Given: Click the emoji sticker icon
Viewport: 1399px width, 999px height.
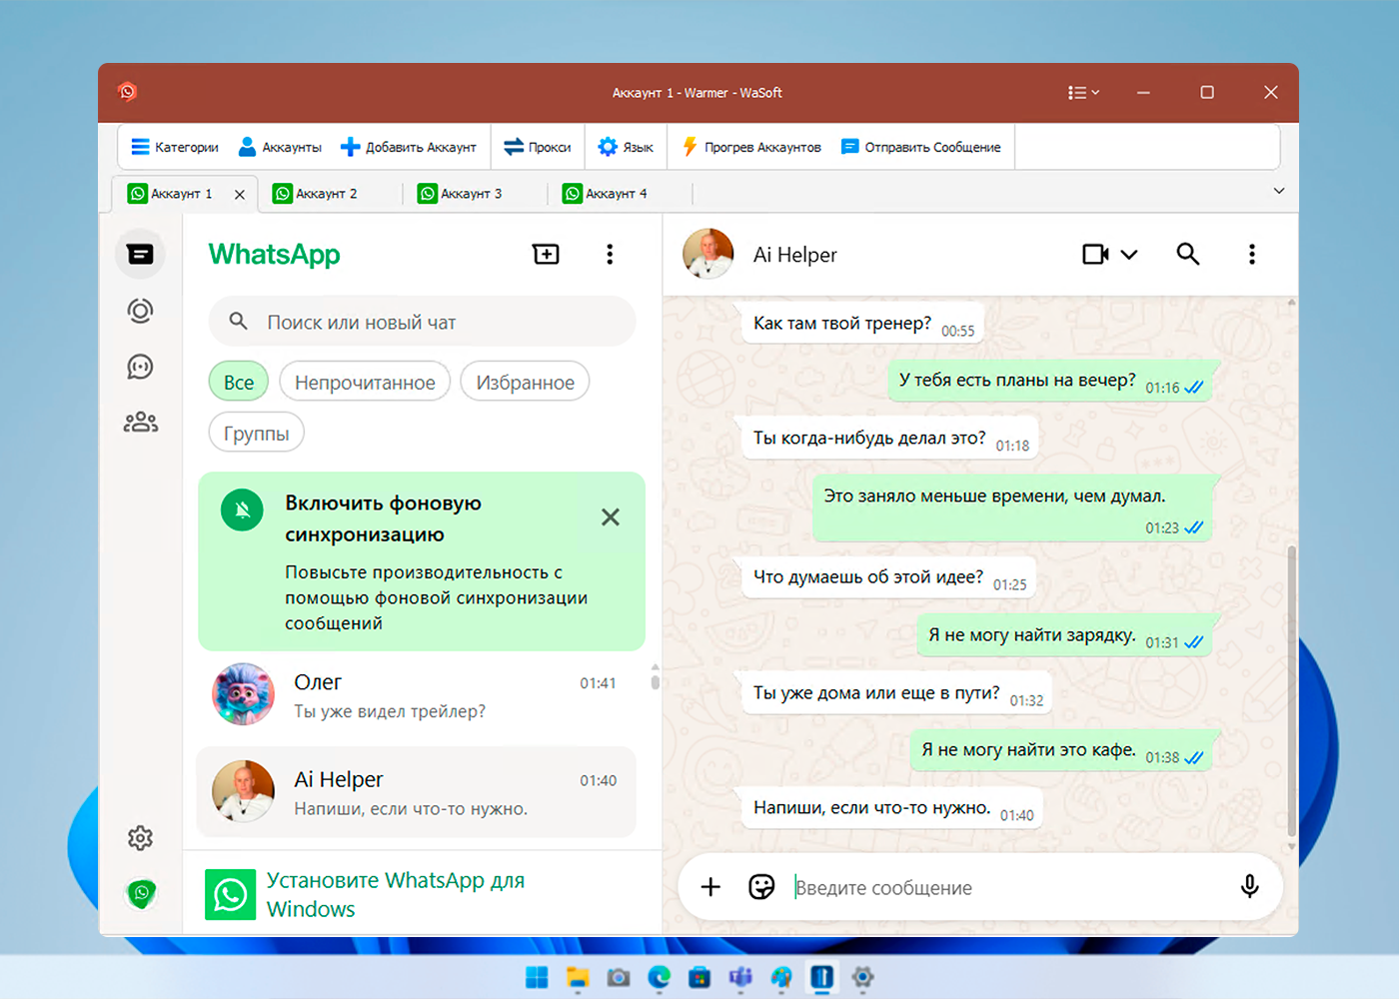Looking at the screenshot, I should pos(761,887).
